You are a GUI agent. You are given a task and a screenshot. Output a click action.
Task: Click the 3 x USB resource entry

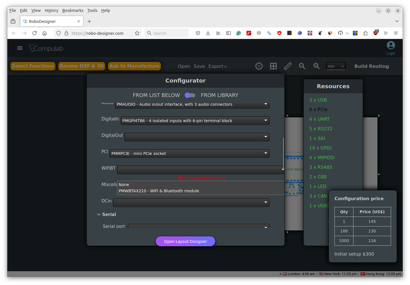318,100
